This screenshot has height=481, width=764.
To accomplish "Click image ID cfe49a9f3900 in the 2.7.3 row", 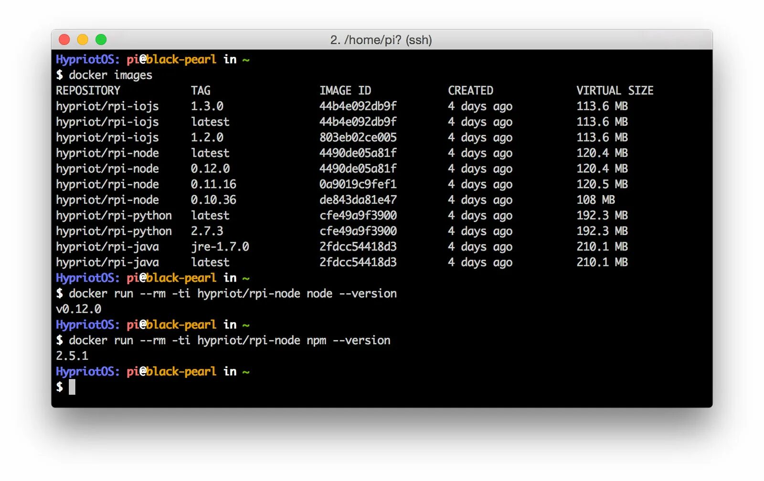I will [x=358, y=231].
